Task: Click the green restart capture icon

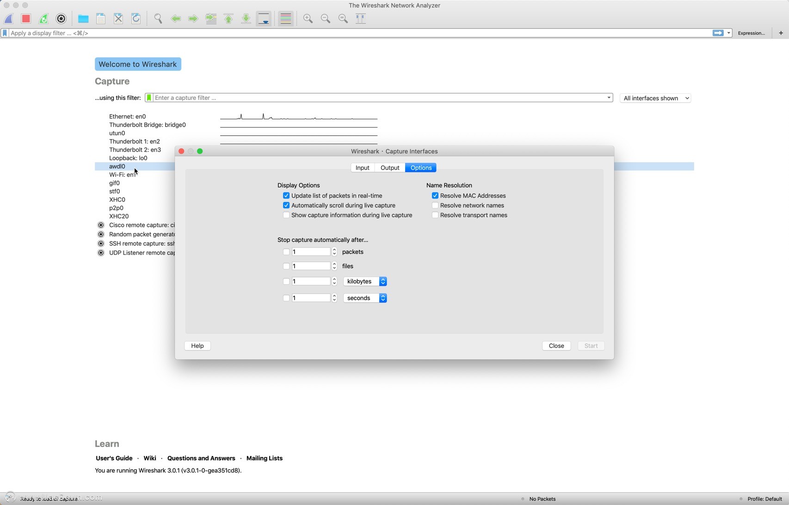Action: coord(43,18)
